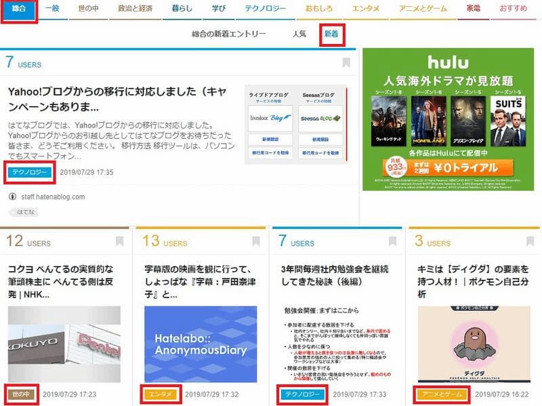Click the 2019/07/29 17:35 timestamp
Image resolution: width=542 pixels, height=406 pixels.
(87, 172)
